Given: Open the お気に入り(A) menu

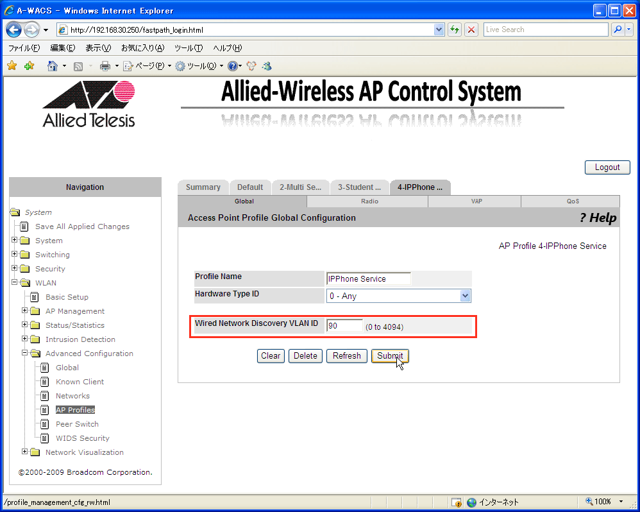Looking at the screenshot, I should pyautogui.click(x=142, y=47).
